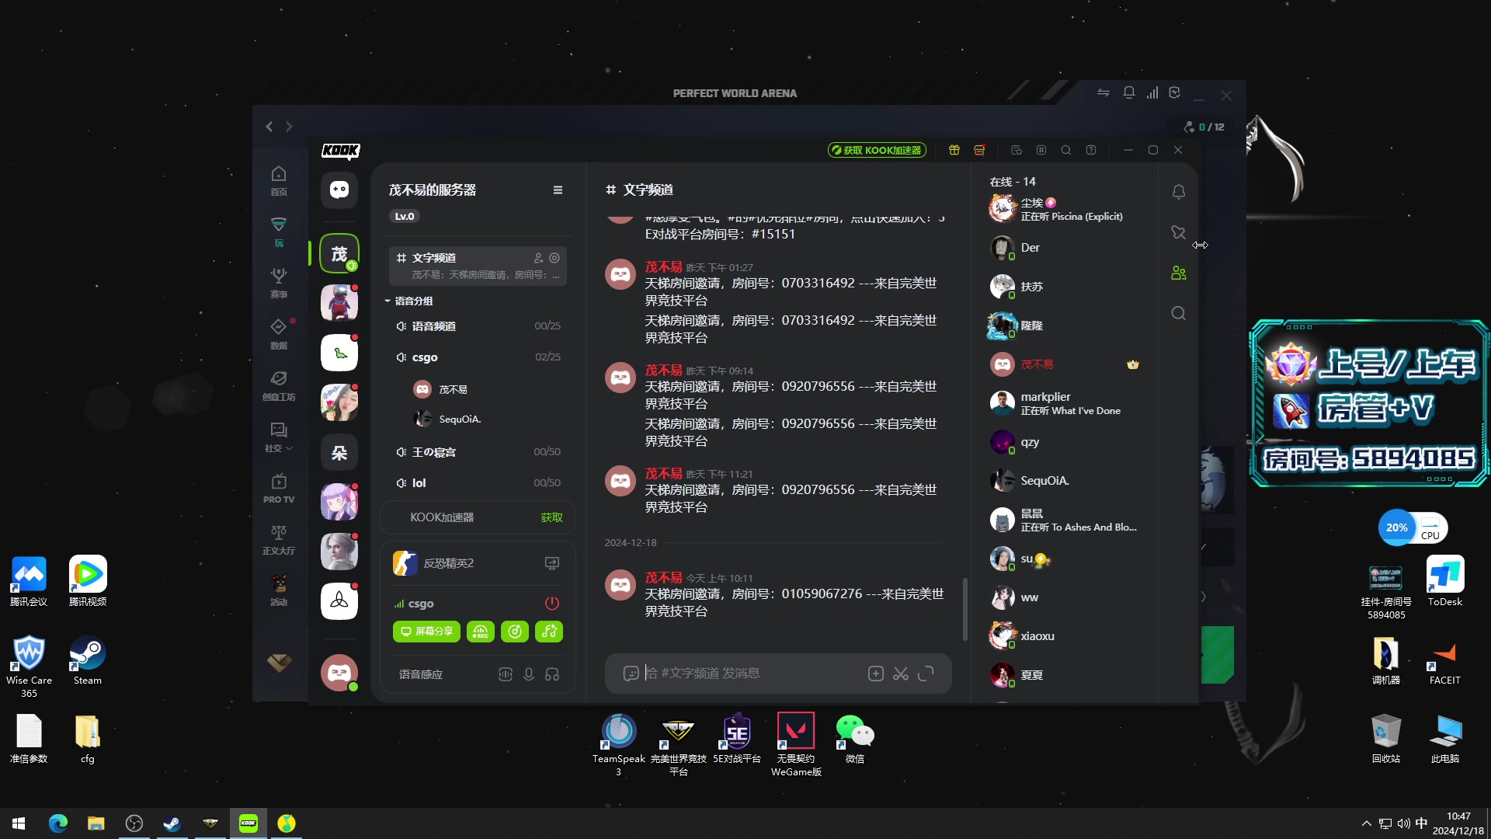Click own user avatar at bottom left
This screenshot has width=1491, height=839.
(339, 673)
